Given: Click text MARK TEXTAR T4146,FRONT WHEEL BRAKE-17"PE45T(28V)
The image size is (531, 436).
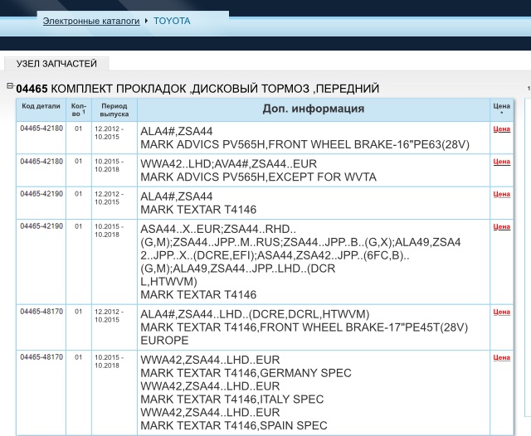Looking at the screenshot, I should pos(304,327).
